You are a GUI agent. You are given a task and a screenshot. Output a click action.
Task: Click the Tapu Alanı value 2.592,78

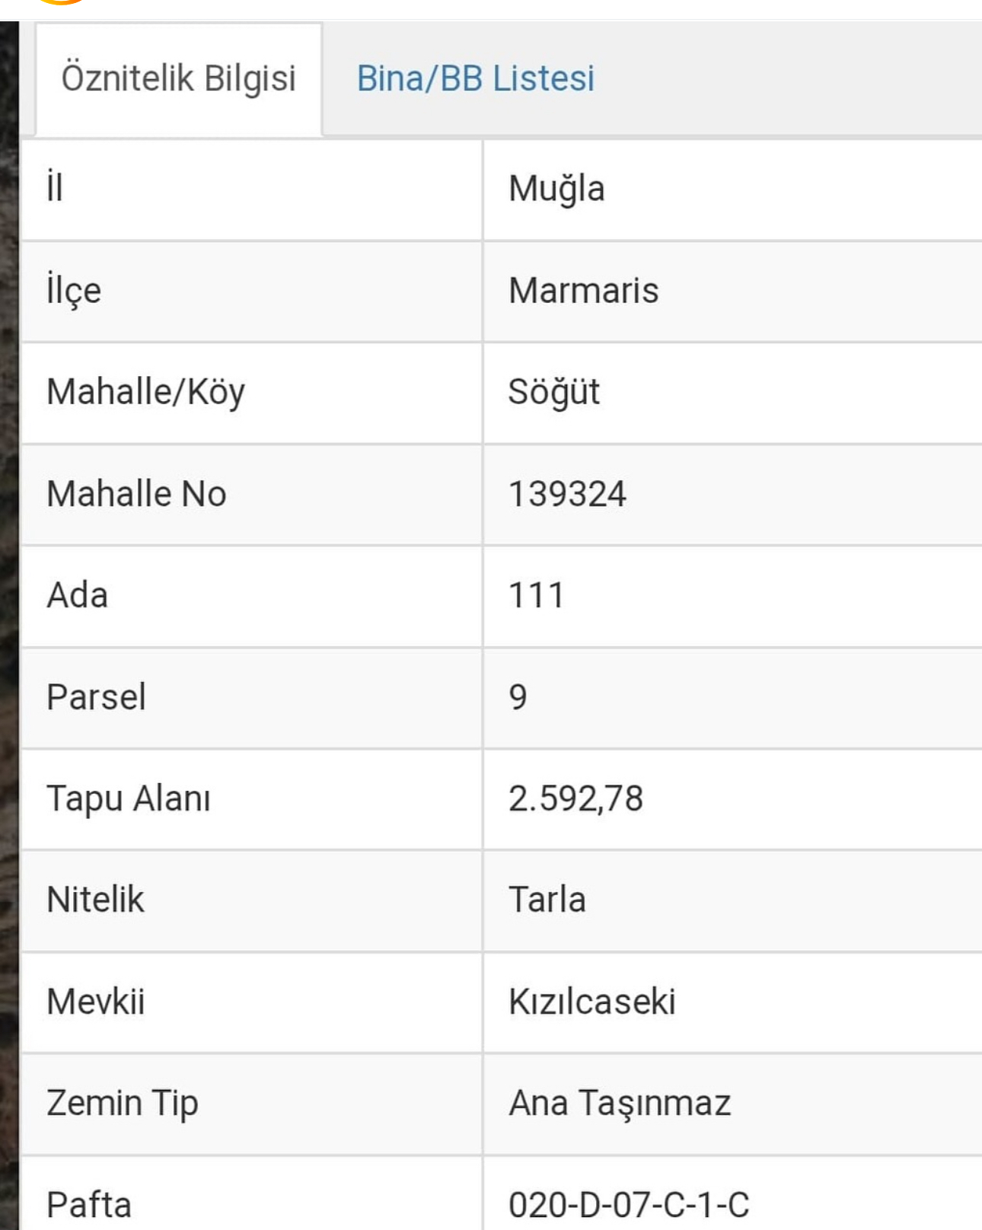(575, 798)
